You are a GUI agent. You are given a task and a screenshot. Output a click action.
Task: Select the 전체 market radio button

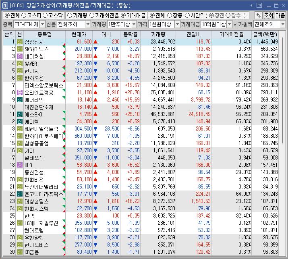click(x=7, y=15)
